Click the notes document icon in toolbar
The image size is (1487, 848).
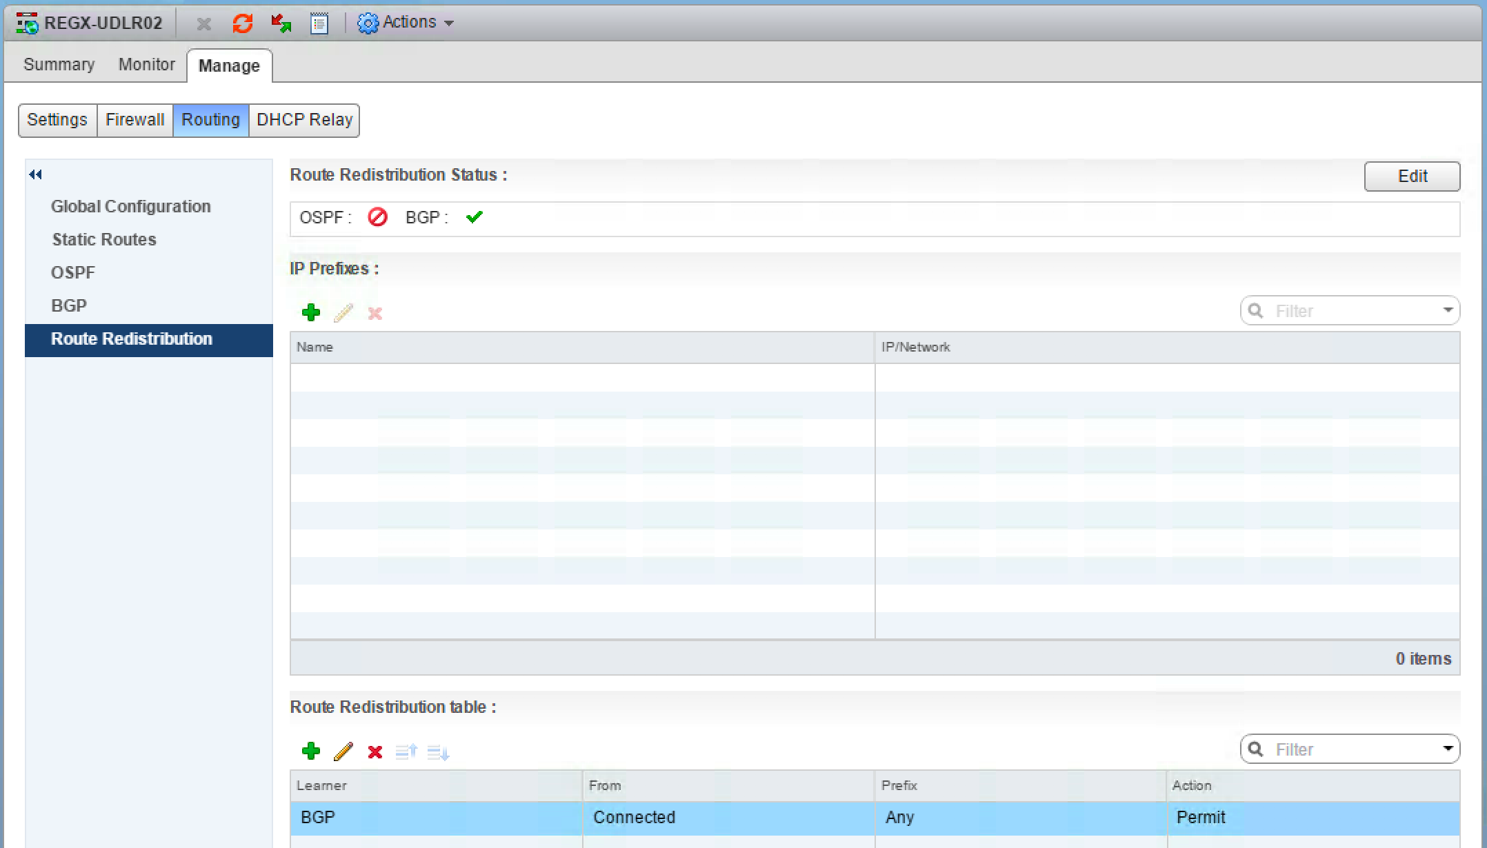pyautogui.click(x=319, y=23)
